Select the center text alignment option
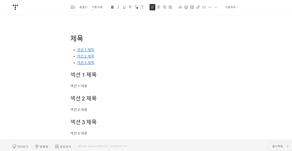The image size is (292, 151). click(158, 7)
